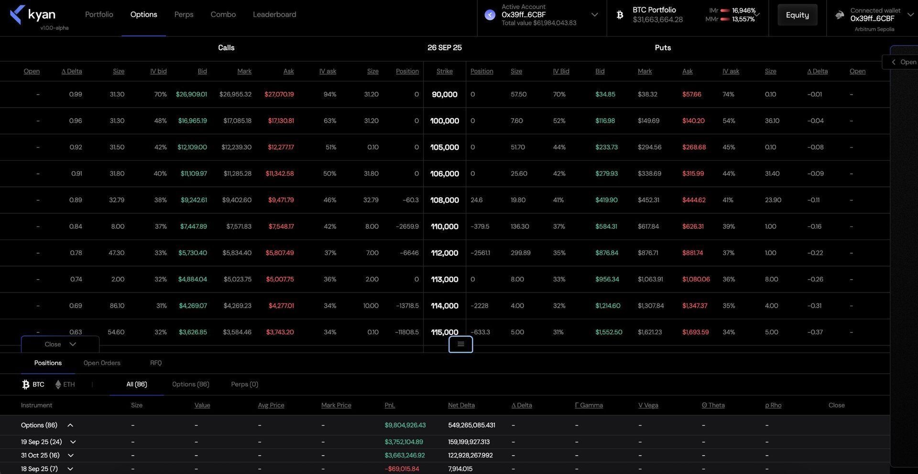Select the All (86) positions filter tab
918x474 pixels.
(x=137, y=384)
